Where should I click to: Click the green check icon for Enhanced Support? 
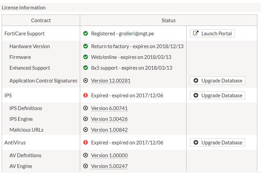coord(86,68)
